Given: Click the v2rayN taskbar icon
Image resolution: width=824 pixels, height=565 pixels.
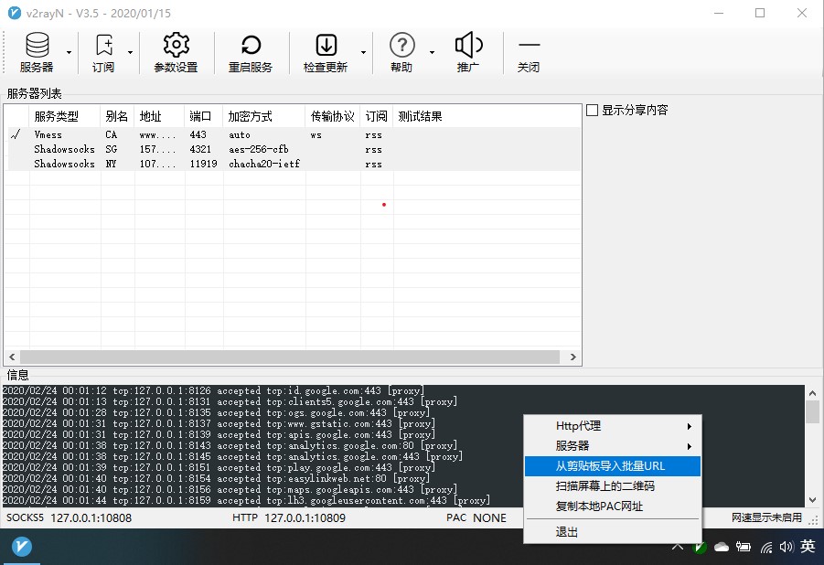Looking at the screenshot, I should (23, 547).
